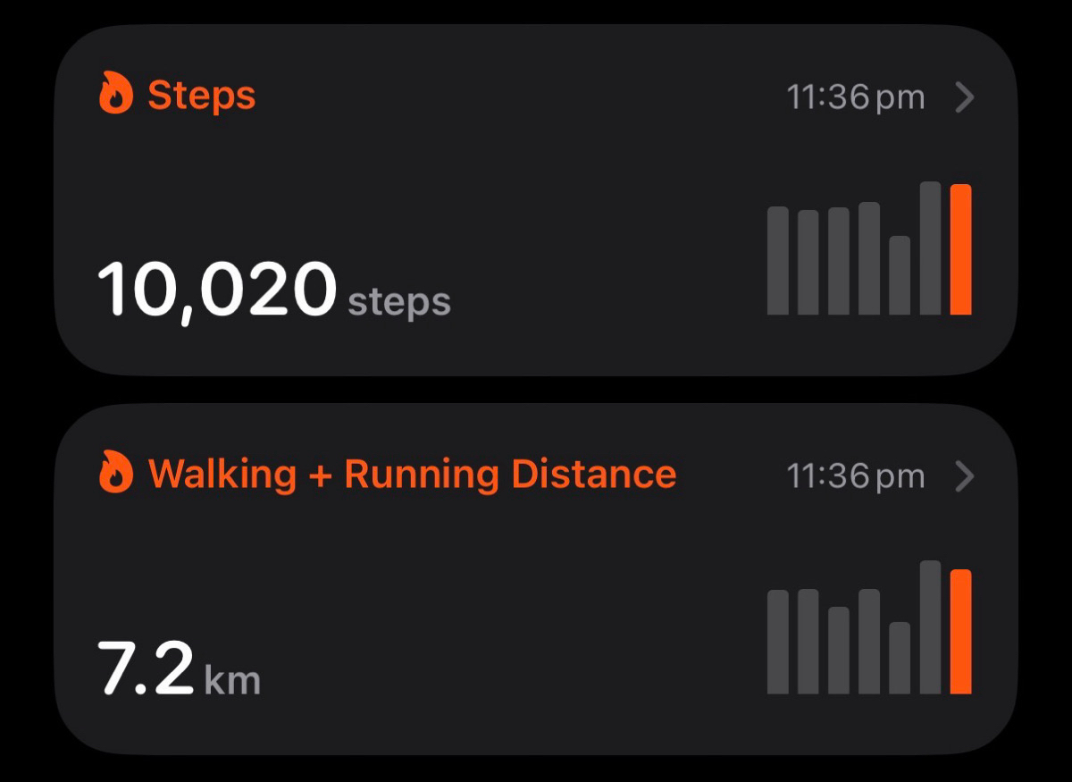Click the "km" unit label
1072x782 pixels.
(232, 681)
